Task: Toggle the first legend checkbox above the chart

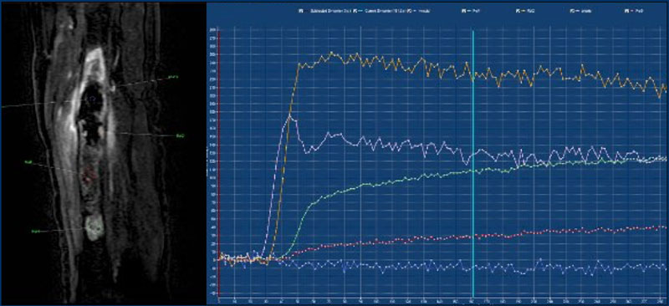Action: point(301,11)
